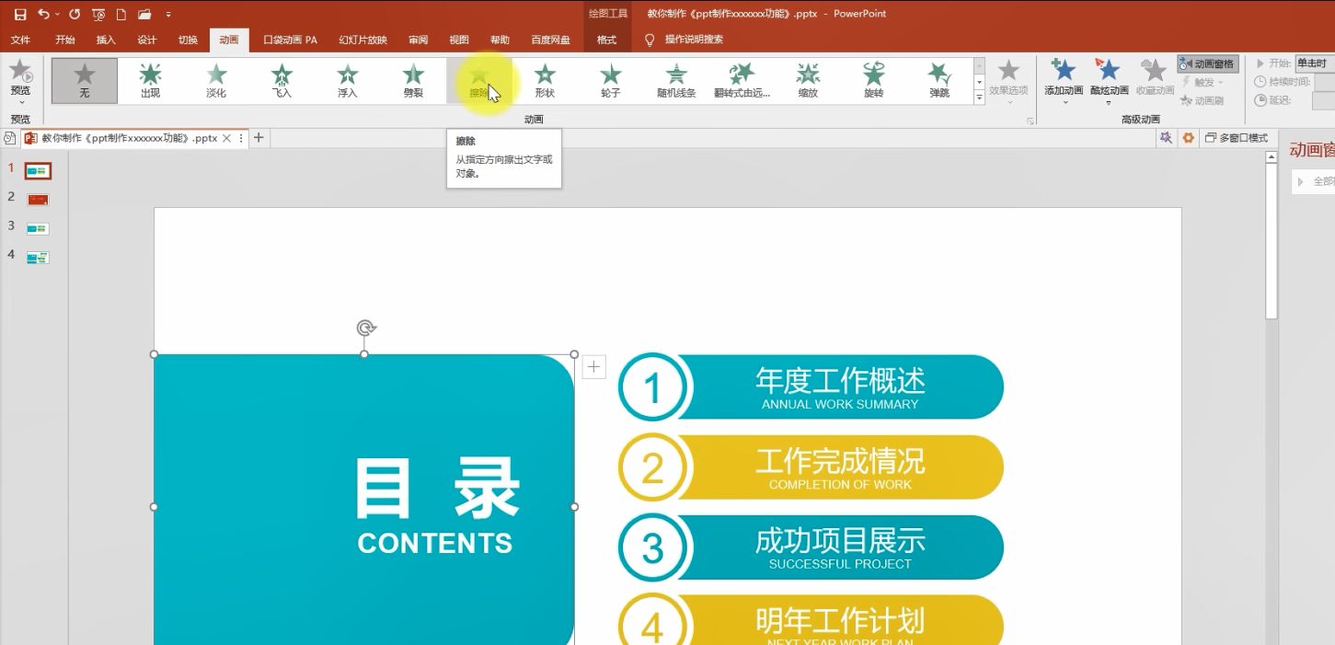Save the presentation with the quick-access Save icon

pyautogui.click(x=20, y=14)
